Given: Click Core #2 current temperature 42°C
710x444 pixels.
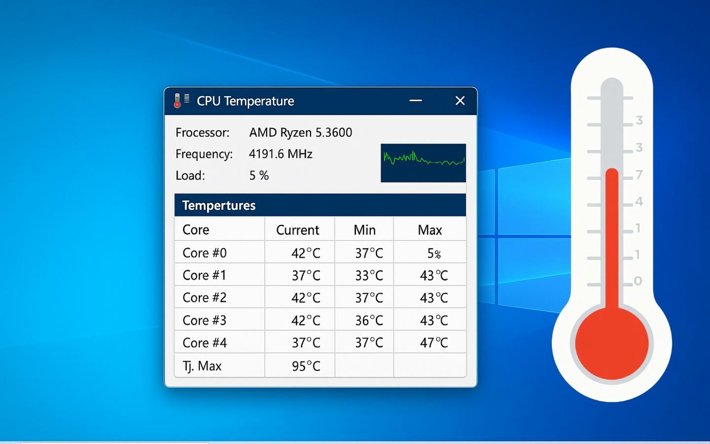Looking at the screenshot, I should 306,298.
